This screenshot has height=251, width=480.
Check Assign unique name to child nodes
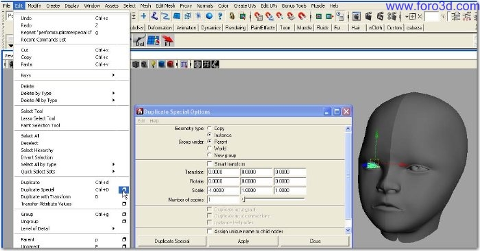[209, 231]
